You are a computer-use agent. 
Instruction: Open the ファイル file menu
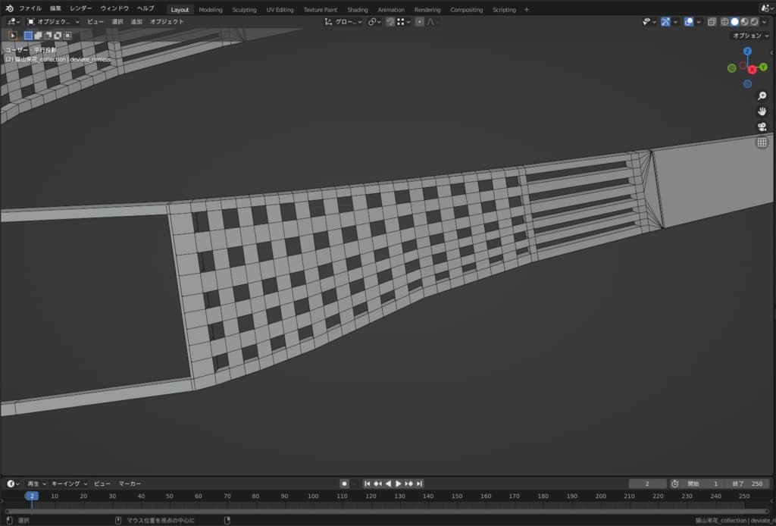point(30,8)
